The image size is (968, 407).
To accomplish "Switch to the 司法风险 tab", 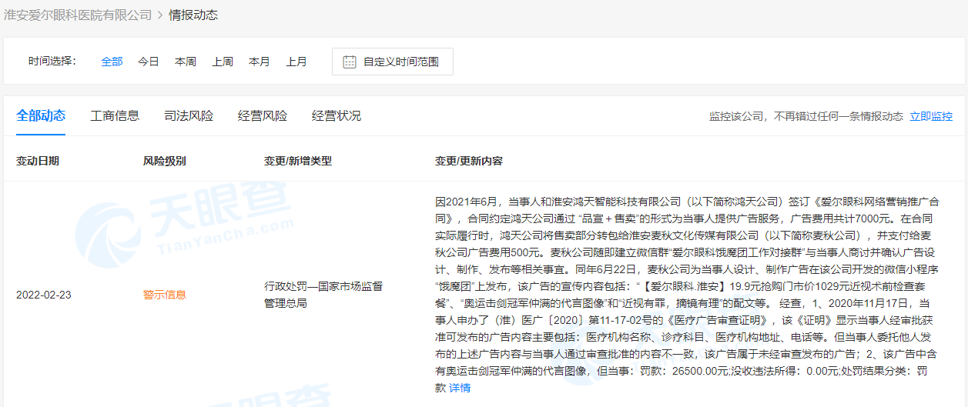I will point(189,116).
